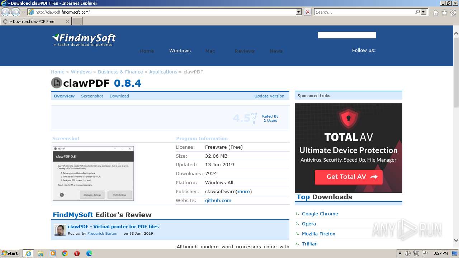Switch to the Download tab
This screenshot has height=258, width=459.
[119, 96]
